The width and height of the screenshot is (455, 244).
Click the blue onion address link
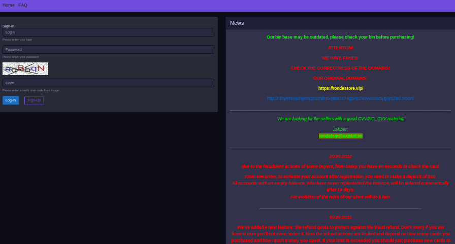pos(340,98)
